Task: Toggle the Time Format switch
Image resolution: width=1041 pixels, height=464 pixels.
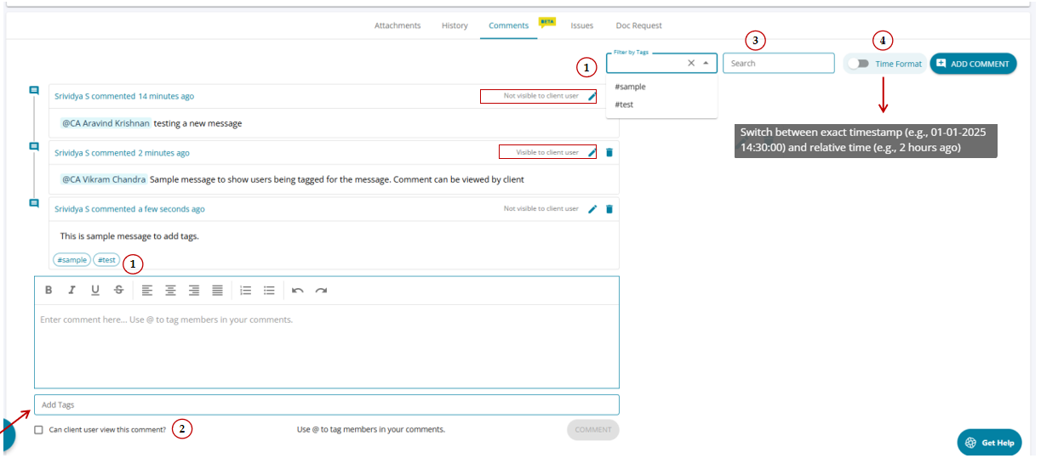Action: point(859,64)
